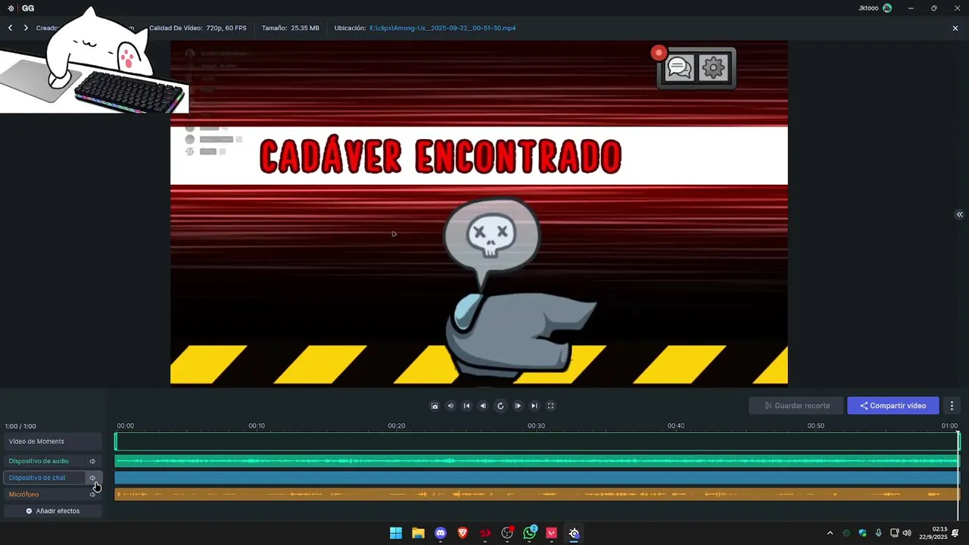Screen dimensions: 969x545
Task: Open the three-dot more options menu
Action: (952, 406)
